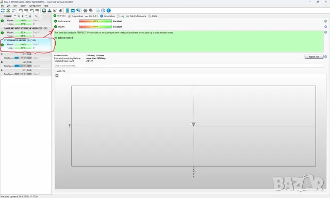Click save icon above Health graph
The height and width of the screenshot is (198, 330).
[x=57, y=75]
